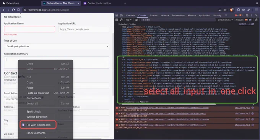This screenshot has width=260, height=140.
Task: Open the 'top' JavaScript context dropdown
Action: click(x=129, y=20)
